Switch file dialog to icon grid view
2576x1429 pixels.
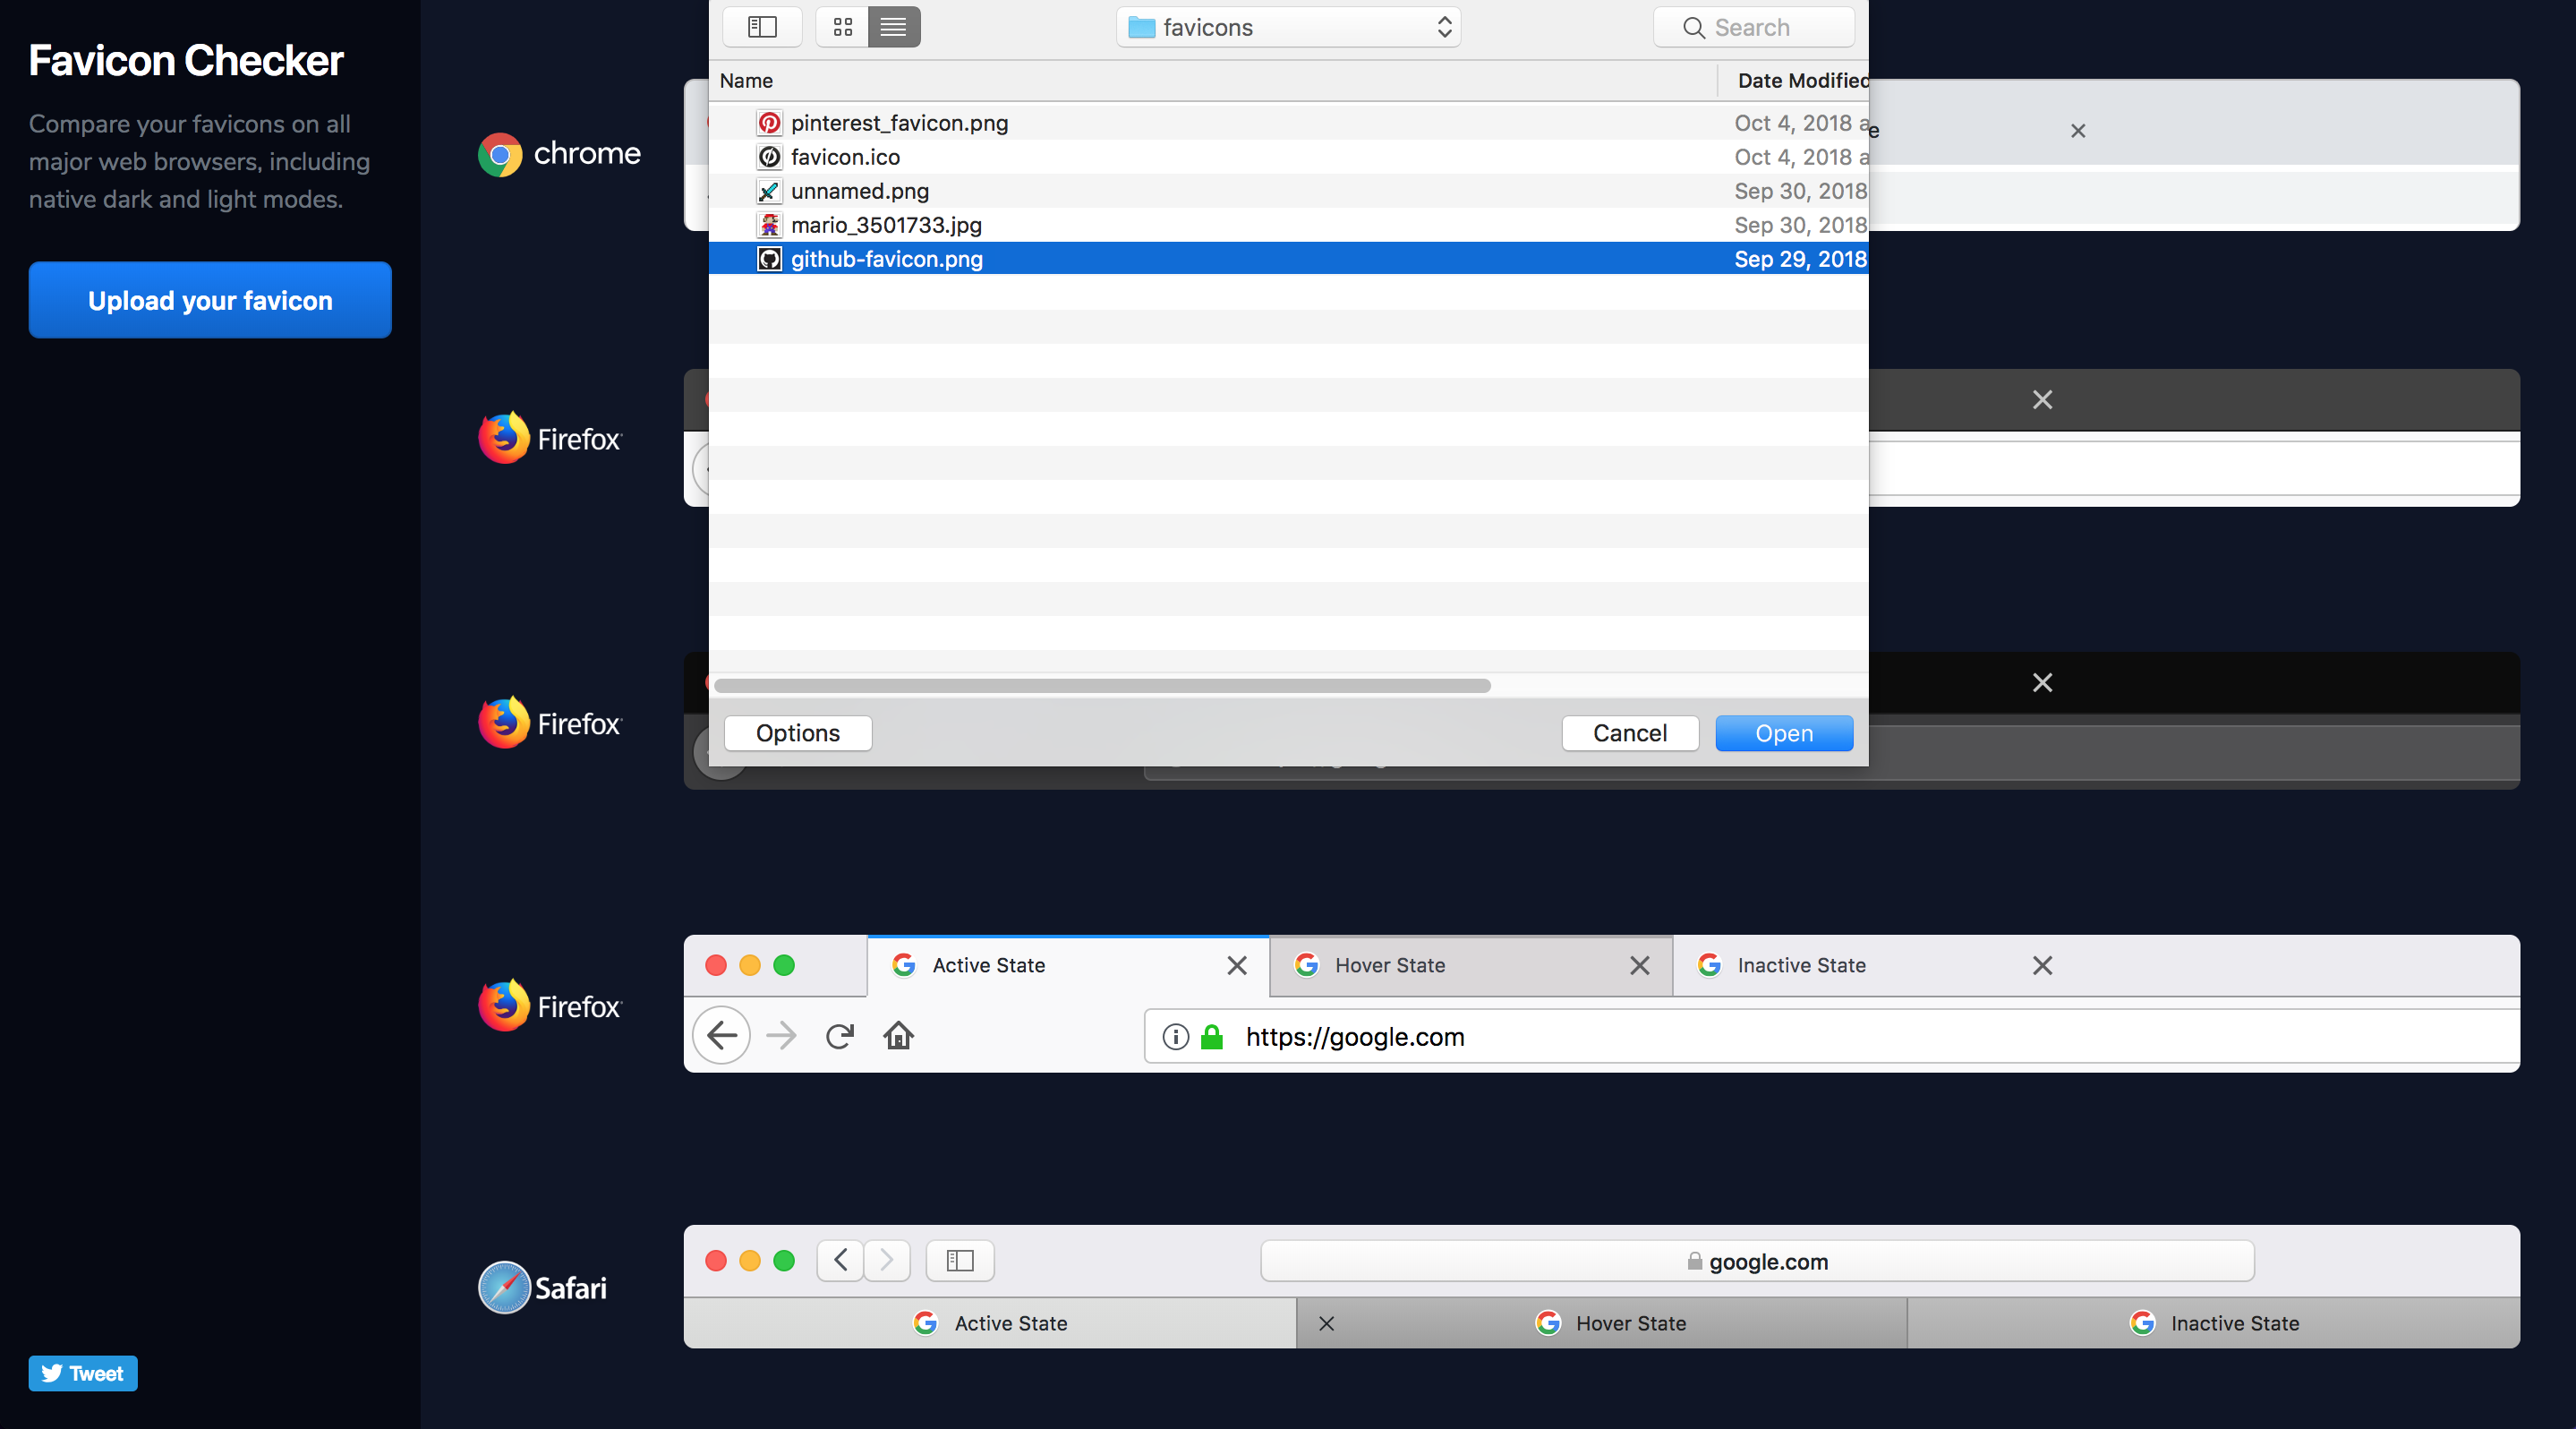(842, 27)
